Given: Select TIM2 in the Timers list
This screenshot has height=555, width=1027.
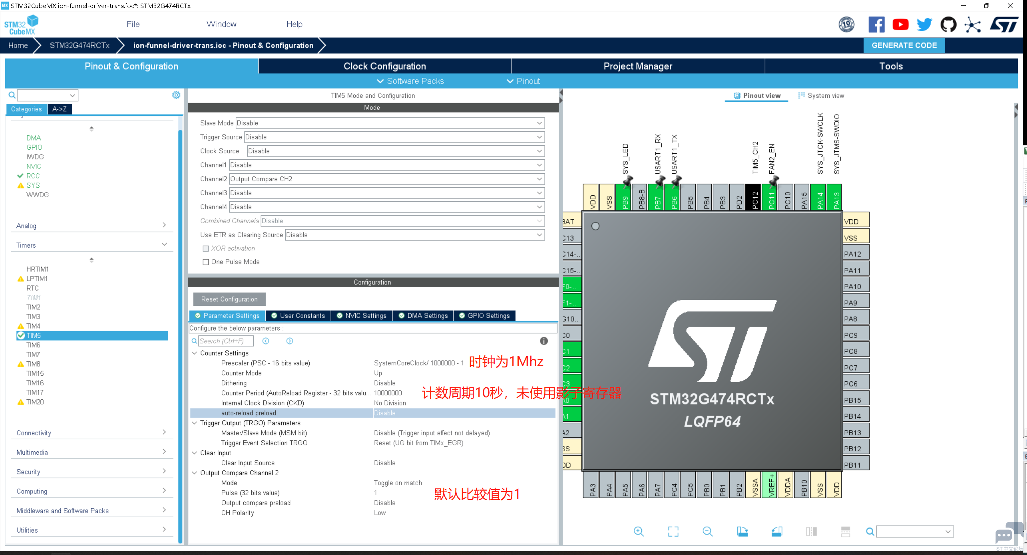Looking at the screenshot, I should coord(33,307).
